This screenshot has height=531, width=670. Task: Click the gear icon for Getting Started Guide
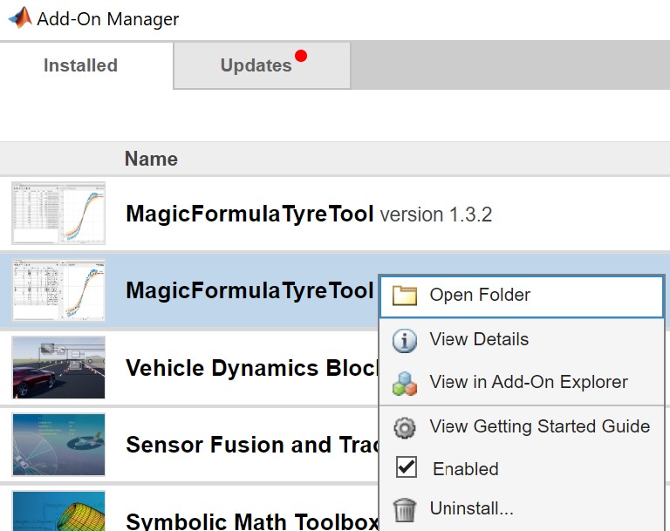pos(405,427)
